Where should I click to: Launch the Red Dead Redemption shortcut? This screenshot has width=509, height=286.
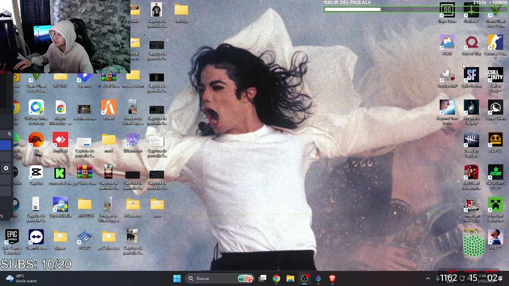471,178
